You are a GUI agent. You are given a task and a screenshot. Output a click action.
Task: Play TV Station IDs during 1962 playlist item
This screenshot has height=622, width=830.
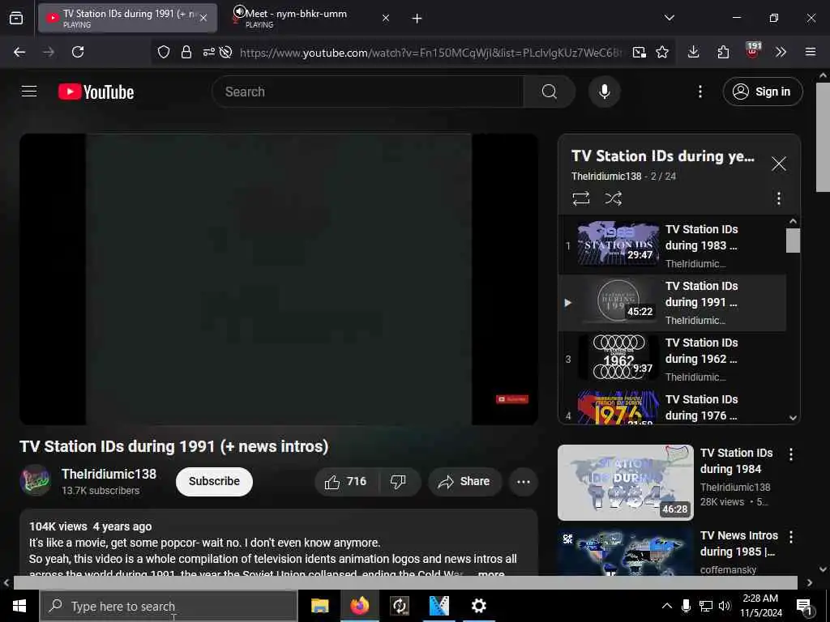pyautogui.click(x=672, y=359)
